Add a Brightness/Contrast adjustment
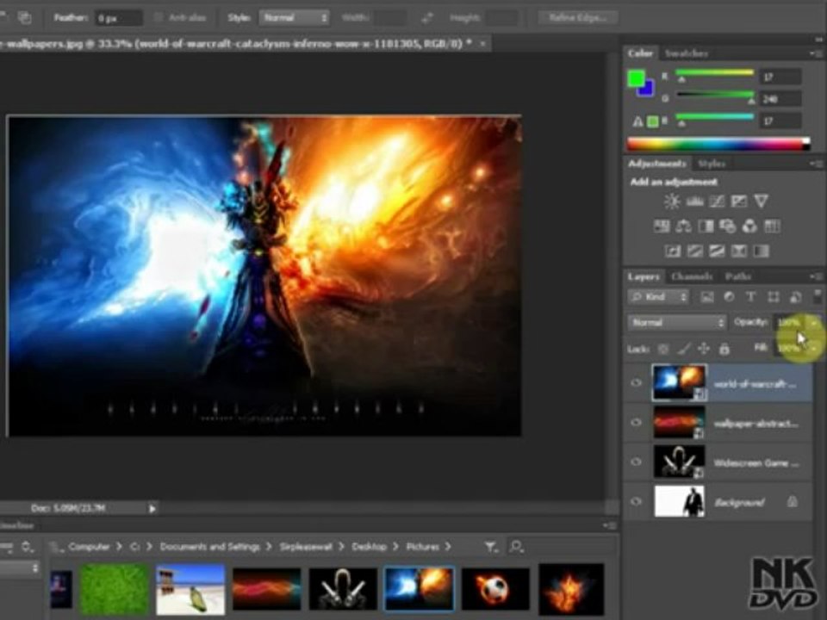 pyautogui.click(x=672, y=201)
